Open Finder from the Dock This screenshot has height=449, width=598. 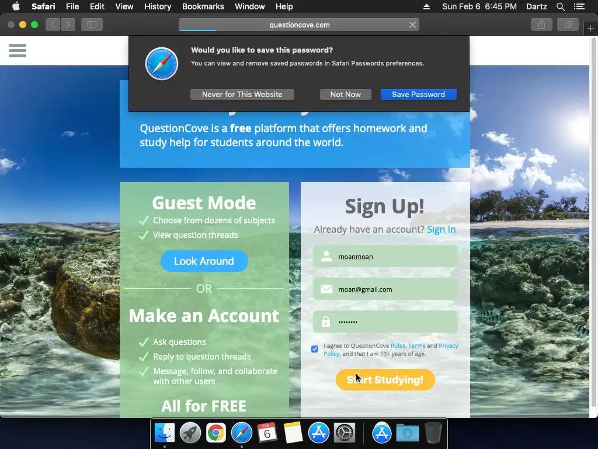point(164,433)
